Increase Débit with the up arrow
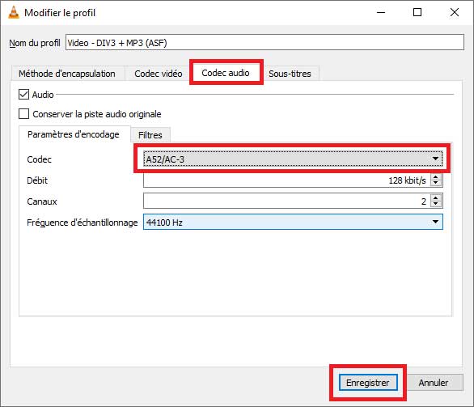Viewport: 474px width, 407px height. point(436,177)
